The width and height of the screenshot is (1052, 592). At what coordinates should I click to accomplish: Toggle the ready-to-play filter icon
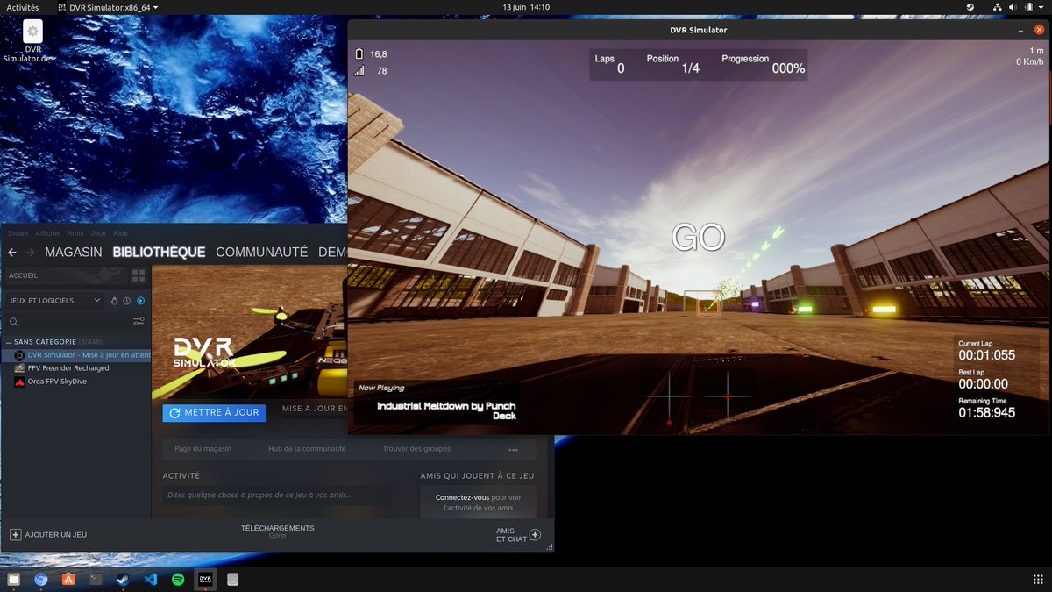[x=140, y=301]
